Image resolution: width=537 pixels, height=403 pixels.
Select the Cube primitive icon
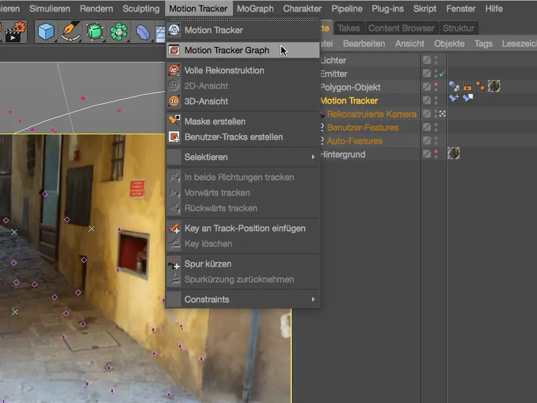pos(46,30)
